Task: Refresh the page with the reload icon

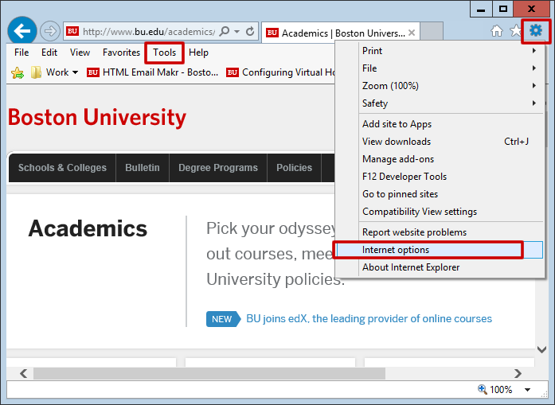Action: pyautogui.click(x=250, y=32)
